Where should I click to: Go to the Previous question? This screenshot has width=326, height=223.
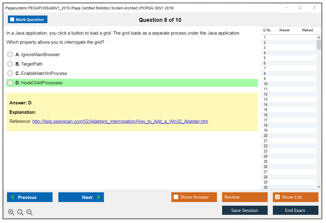tap(30, 197)
